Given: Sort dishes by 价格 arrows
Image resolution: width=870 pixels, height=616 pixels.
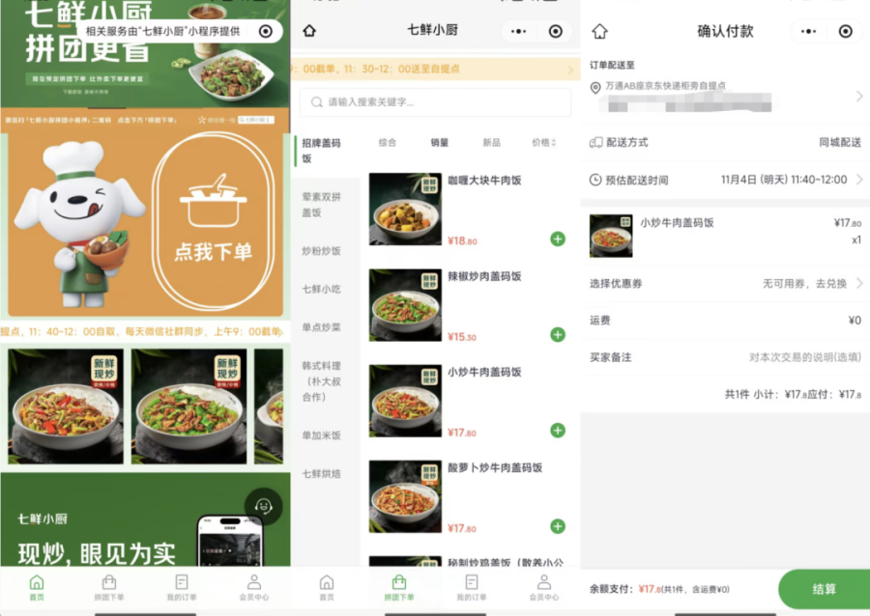Looking at the screenshot, I should pyautogui.click(x=543, y=143).
